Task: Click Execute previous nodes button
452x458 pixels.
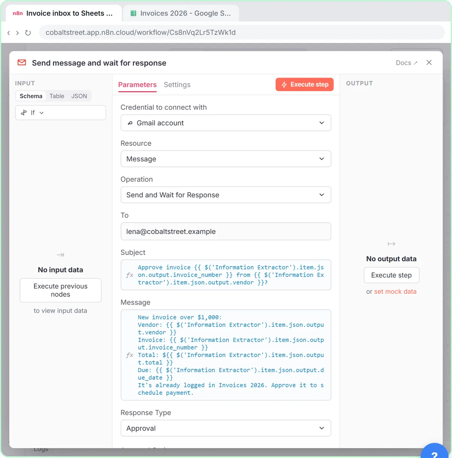Action: coord(61,290)
